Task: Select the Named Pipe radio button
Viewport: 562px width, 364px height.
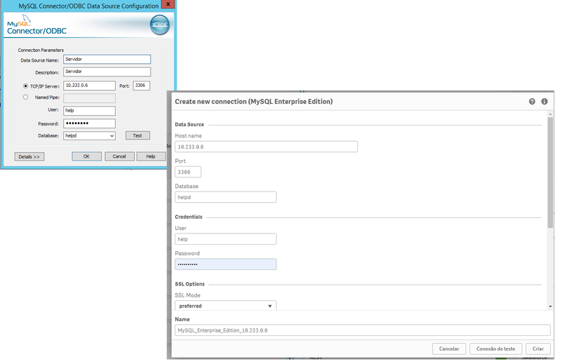Action: pos(25,97)
